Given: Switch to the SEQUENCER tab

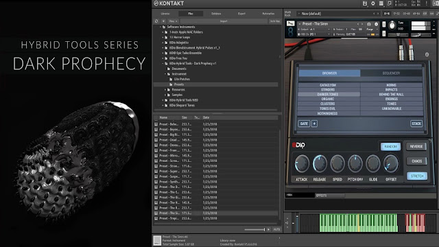Looking at the screenshot, I should (x=391, y=73).
